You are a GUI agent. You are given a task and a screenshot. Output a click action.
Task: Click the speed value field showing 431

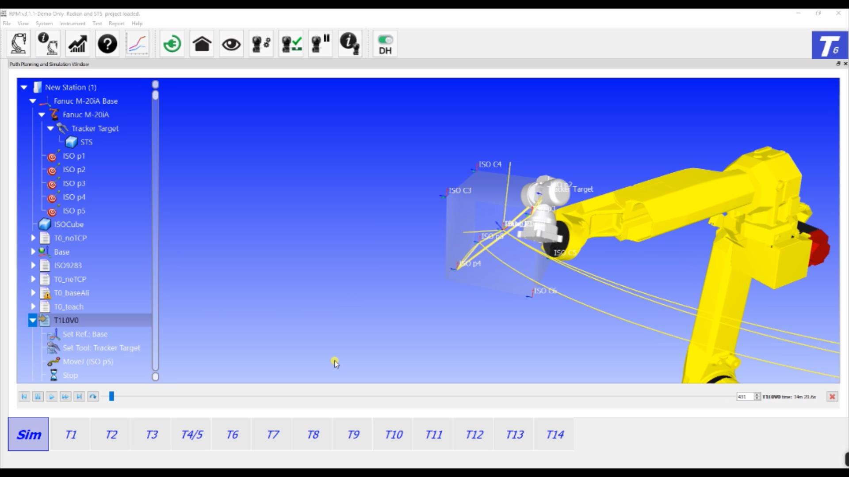pos(745,397)
